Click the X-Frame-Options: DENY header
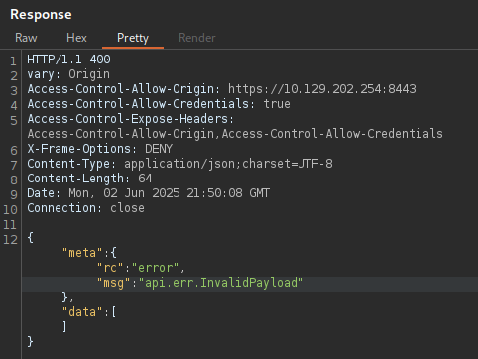This screenshot has height=359, width=478. (x=100, y=149)
